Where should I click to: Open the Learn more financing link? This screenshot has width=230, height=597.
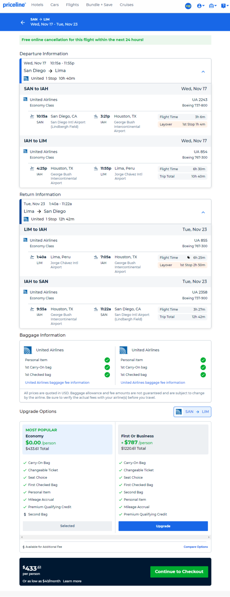72,581
